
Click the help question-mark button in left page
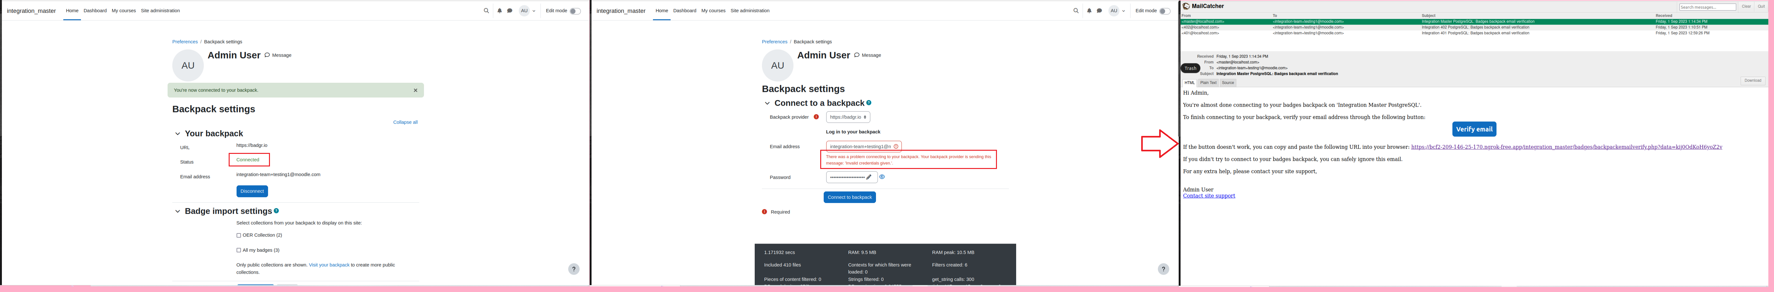(x=574, y=269)
